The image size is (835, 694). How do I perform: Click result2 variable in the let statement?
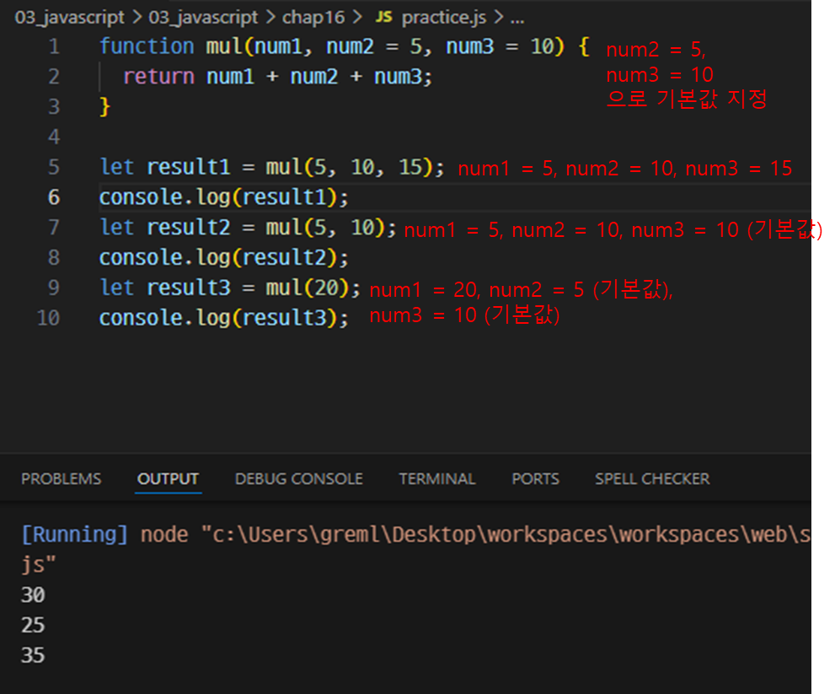(x=189, y=228)
